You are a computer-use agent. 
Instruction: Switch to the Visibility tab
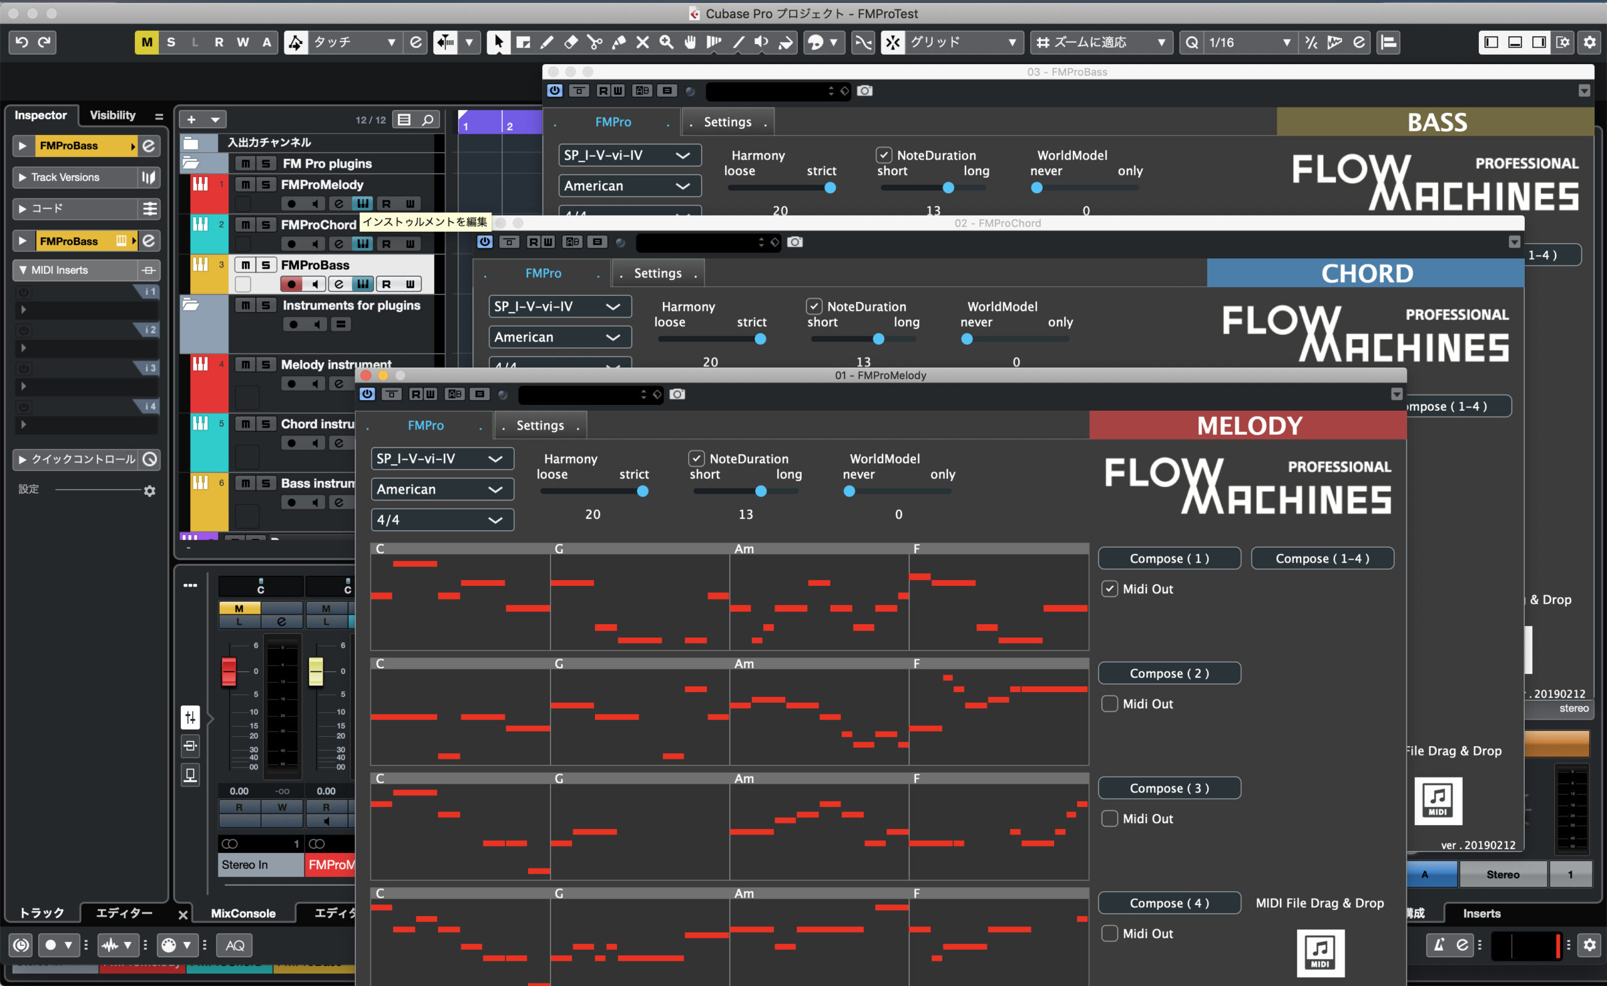click(112, 116)
